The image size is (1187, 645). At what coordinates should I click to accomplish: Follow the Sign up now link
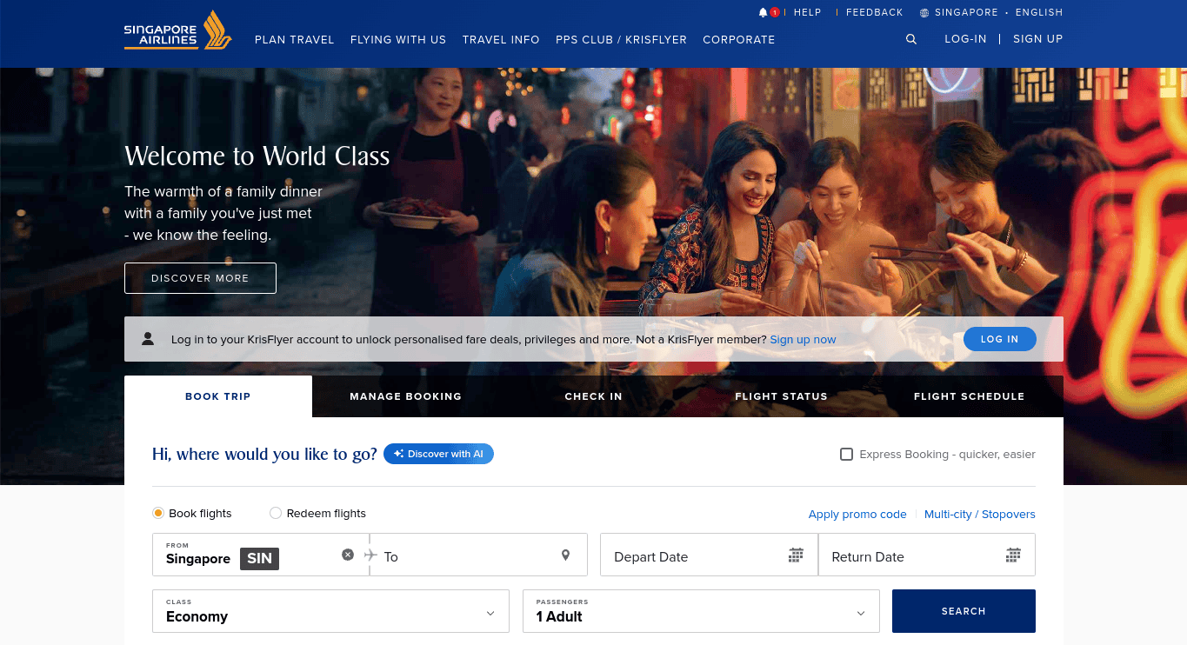803,339
